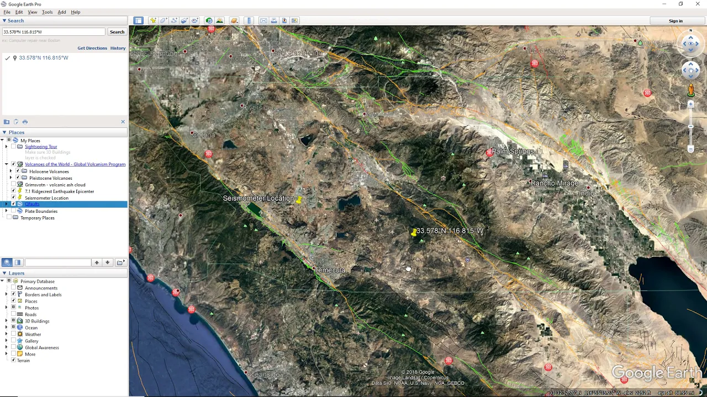This screenshot has width=707, height=397.
Task: Click the Street View pegman icon
Action: [x=691, y=89]
